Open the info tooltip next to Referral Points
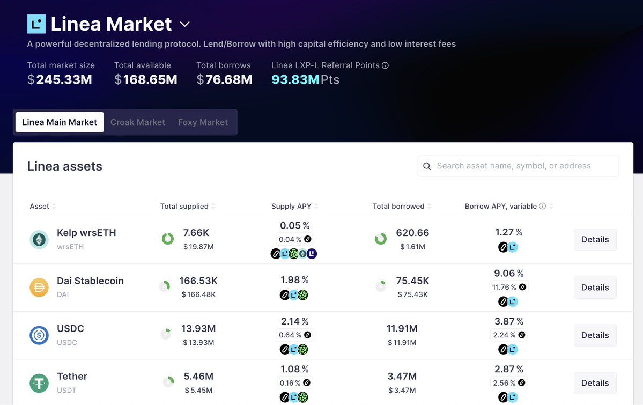Image resolution: width=643 pixels, height=405 pixels. (x=386, y=65)
